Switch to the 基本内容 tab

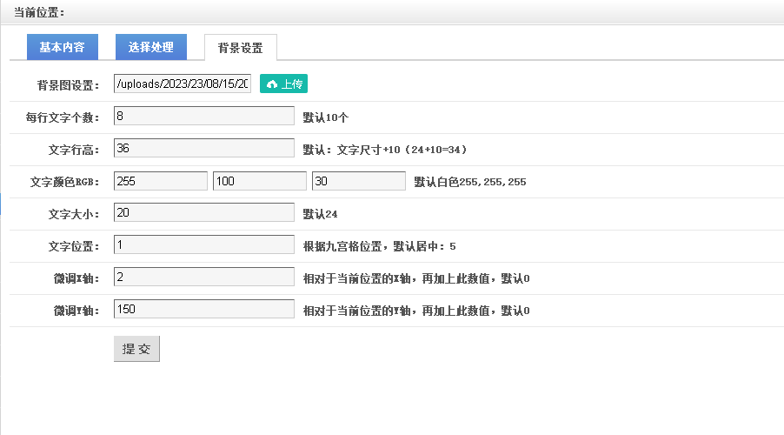63,47
